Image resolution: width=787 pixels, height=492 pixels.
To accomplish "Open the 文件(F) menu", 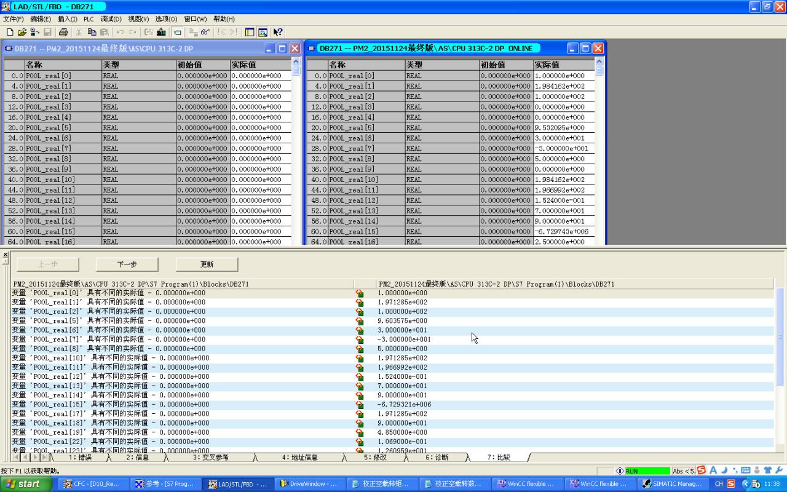I will (x=13, y=19).
